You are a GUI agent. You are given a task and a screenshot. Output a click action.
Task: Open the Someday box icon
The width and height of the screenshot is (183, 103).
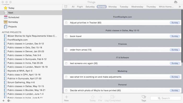[5, 22]
